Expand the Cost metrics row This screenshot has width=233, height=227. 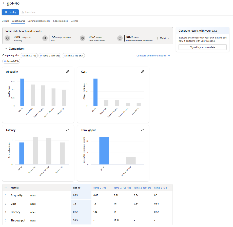pyautogui.click(x=6, y=204)
